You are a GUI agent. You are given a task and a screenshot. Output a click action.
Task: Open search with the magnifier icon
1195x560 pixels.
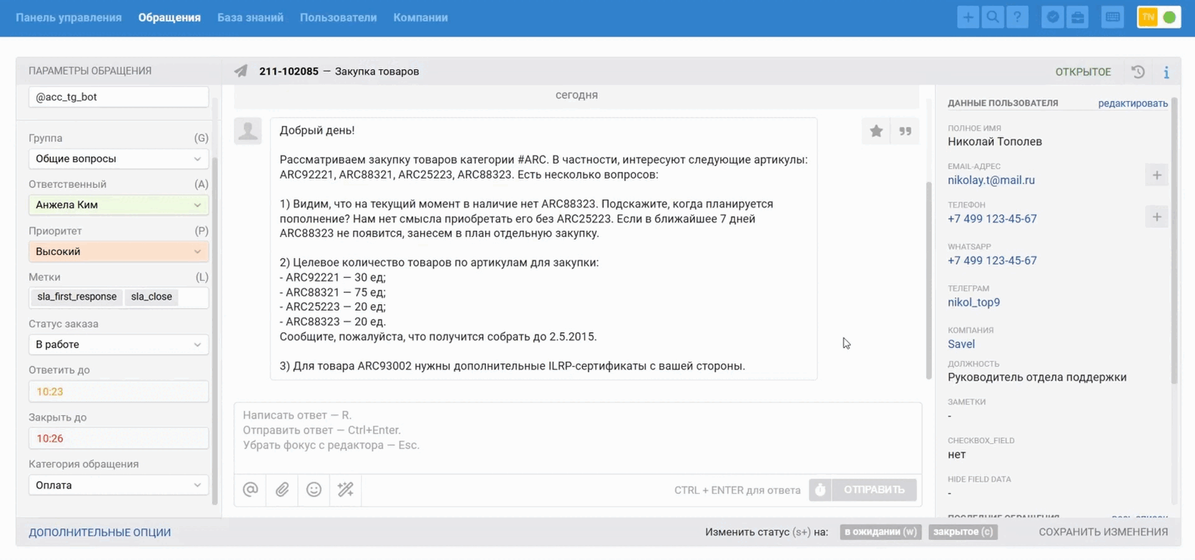coord(993,17)
